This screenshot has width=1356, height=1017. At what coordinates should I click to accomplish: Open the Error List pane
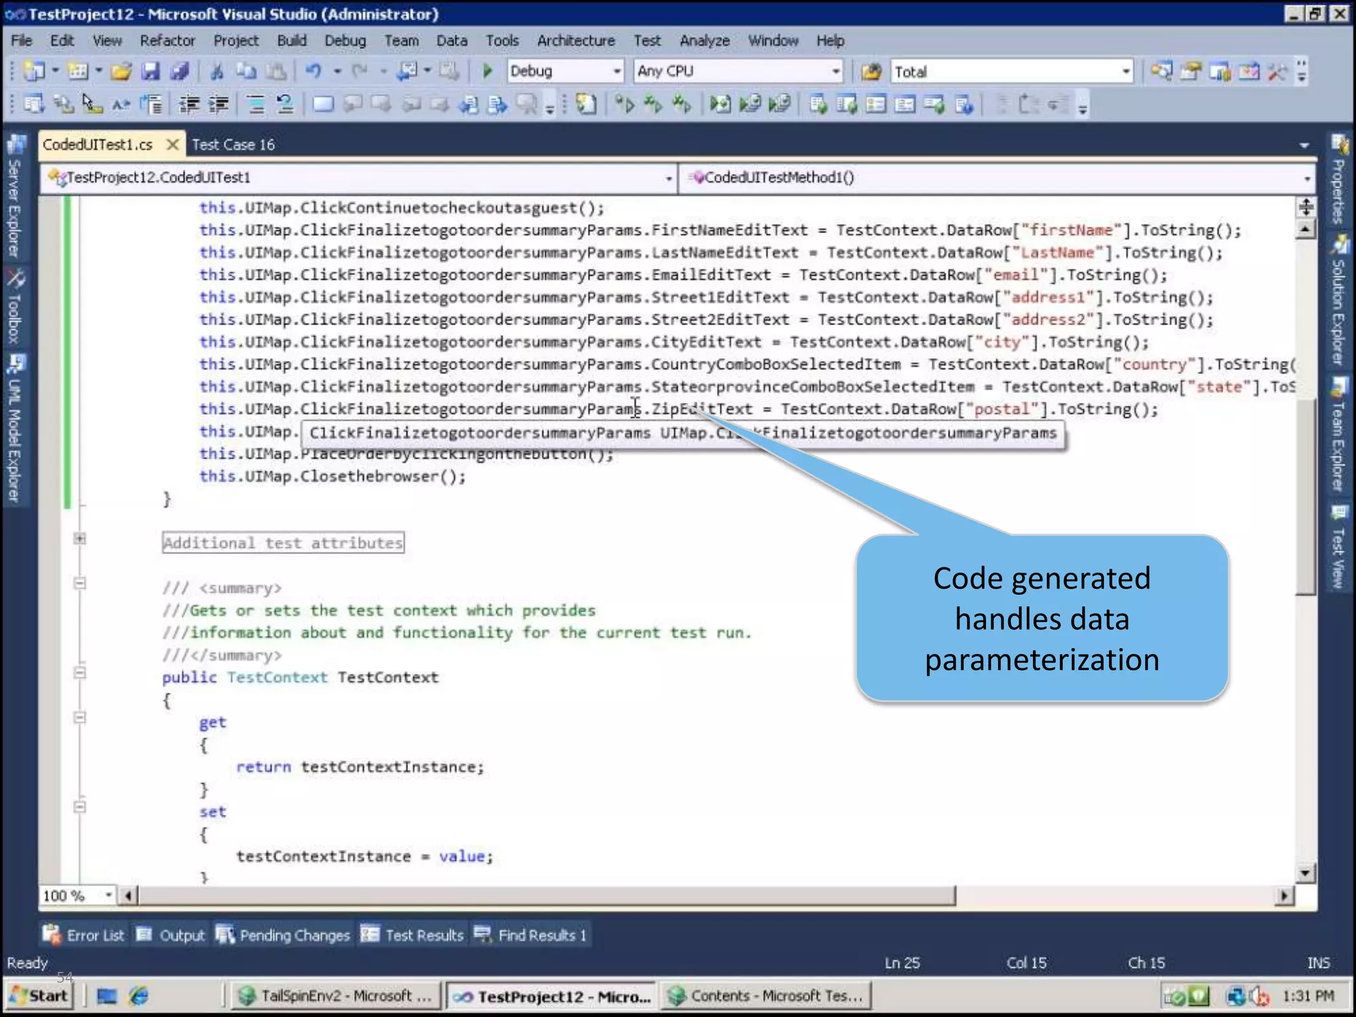[x=83, y=935]
